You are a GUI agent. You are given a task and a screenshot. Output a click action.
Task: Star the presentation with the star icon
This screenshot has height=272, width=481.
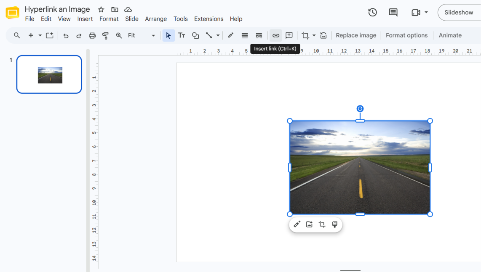pos(101,10)
